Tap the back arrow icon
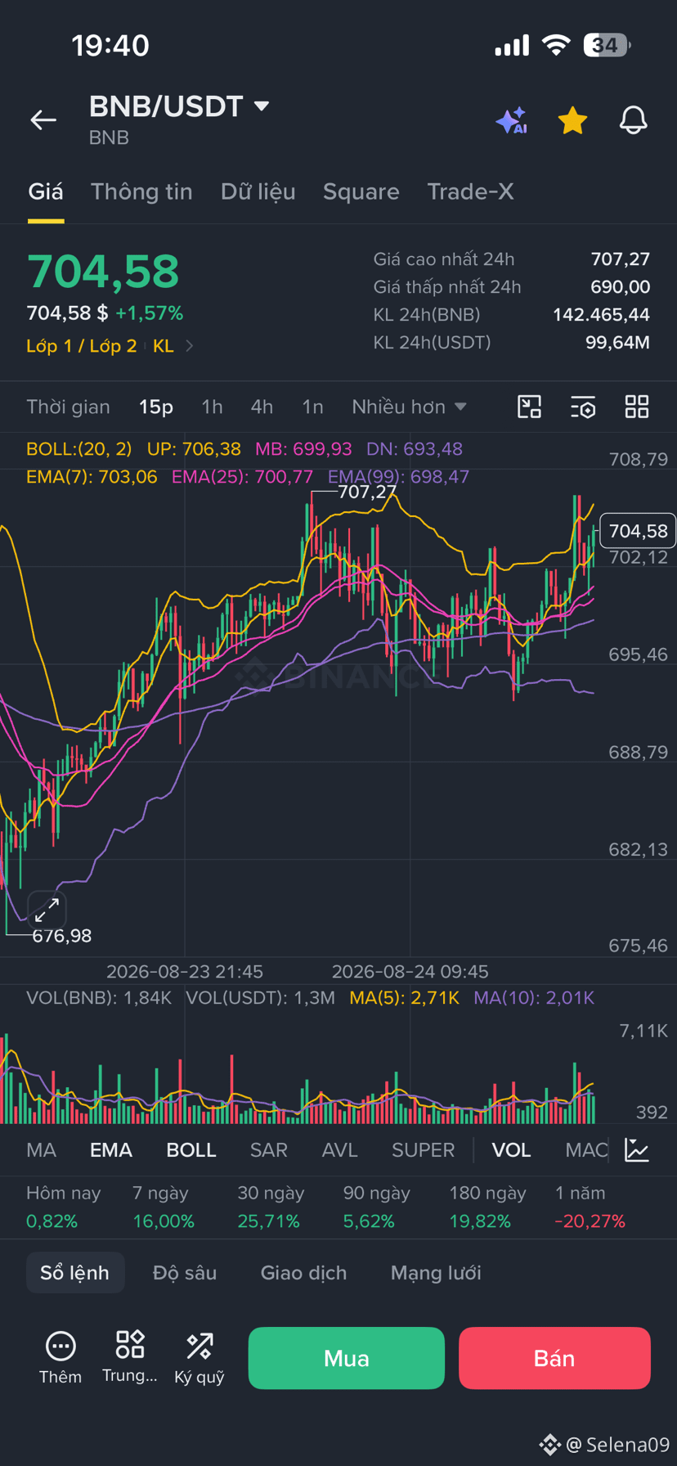Screen dimensions: 677x1466 [x=43, y=120]
